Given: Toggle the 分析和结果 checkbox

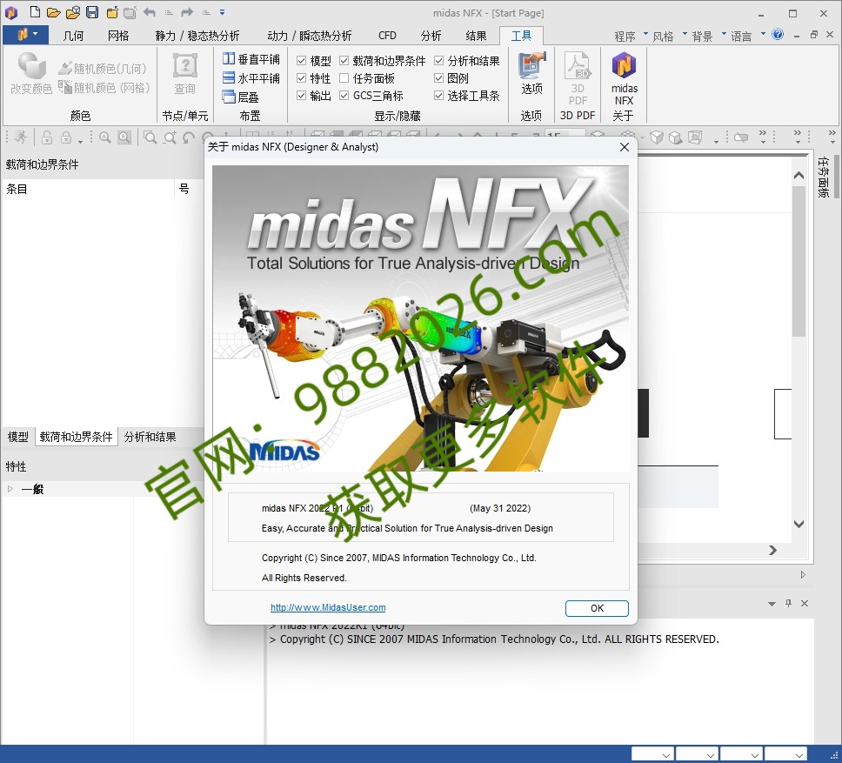Looking at the screenshot, I should pyautogui.click(x=438, y=61).
